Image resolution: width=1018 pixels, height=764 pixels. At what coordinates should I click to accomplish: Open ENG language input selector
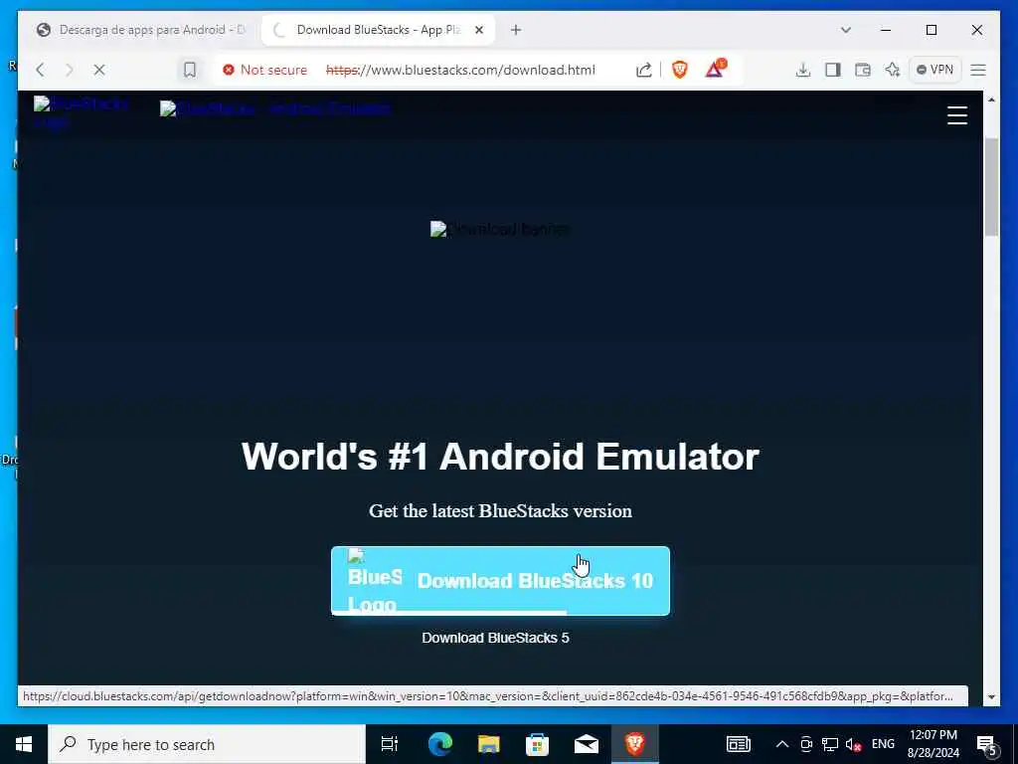click(x=883, y=744)
